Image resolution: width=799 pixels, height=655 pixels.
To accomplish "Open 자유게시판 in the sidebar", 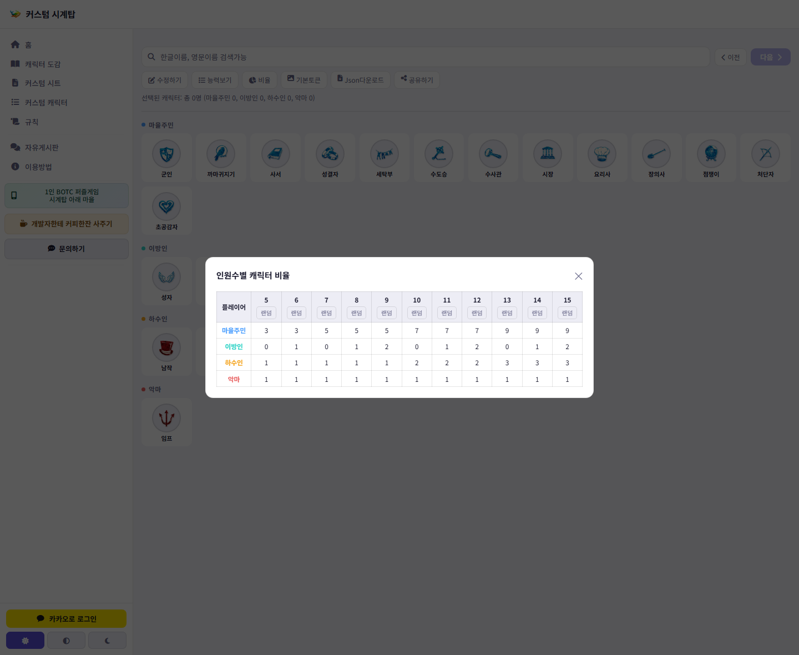I will 67,147.
